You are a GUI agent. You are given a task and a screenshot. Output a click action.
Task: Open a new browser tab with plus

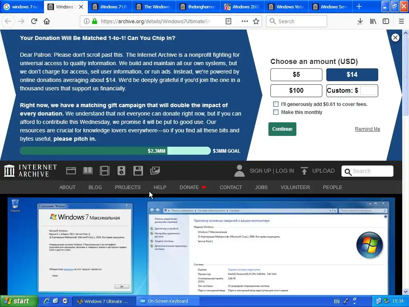point(359,6)
